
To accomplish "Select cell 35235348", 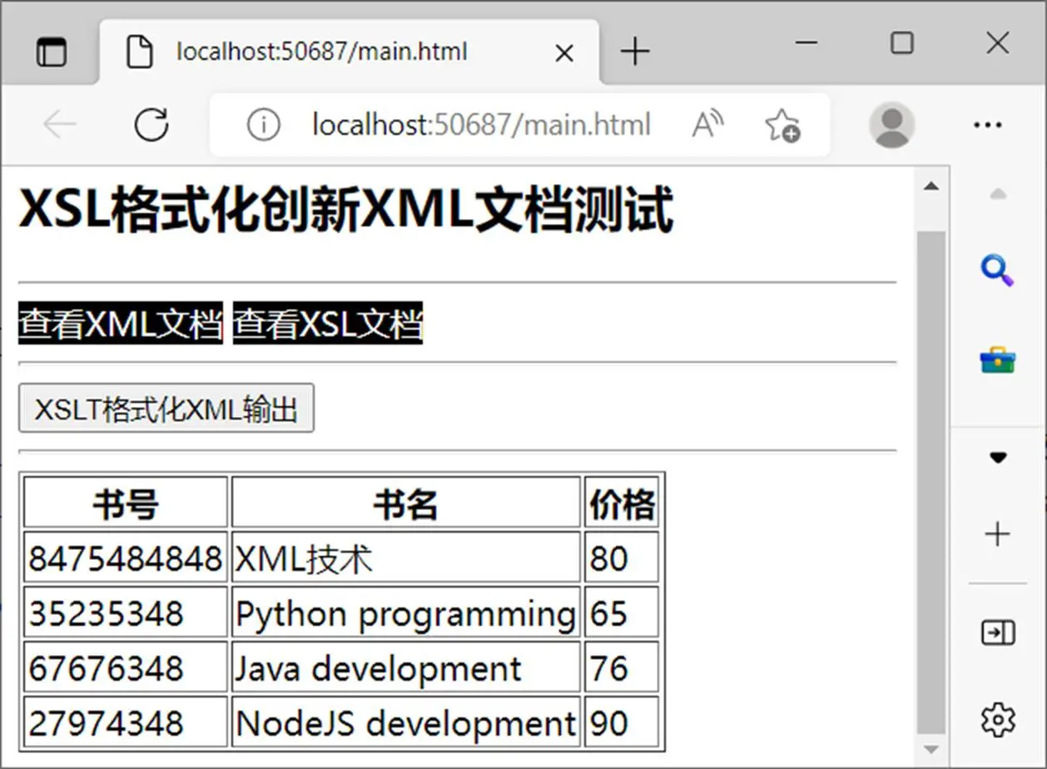I will point(126,613).
